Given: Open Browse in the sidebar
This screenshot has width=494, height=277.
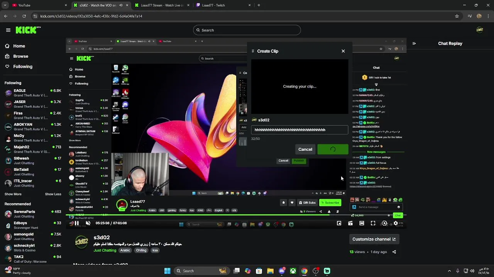Looking at the screenshot, I should click(x=17, y=56).
